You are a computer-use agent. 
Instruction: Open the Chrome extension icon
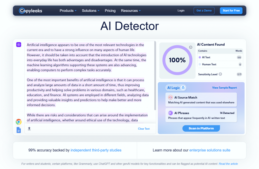pyautogui.click(x=19, y=122)
